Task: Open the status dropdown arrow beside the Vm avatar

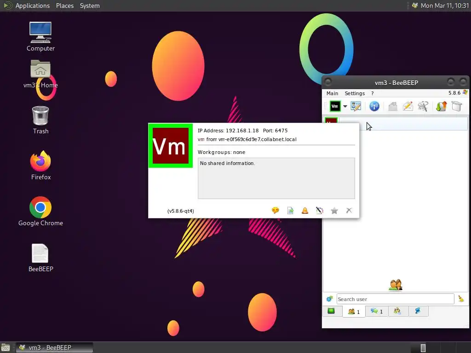Action: pyautogui.click(x=345, y=106)
